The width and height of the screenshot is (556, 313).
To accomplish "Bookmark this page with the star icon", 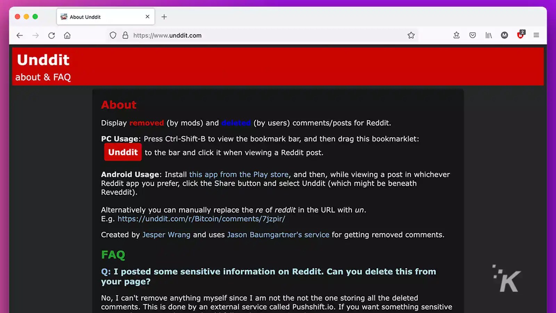I will [411, 35].
